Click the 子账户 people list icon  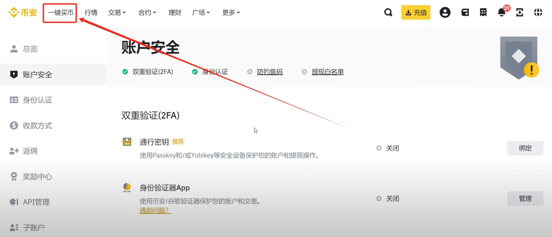click(14, 227)
